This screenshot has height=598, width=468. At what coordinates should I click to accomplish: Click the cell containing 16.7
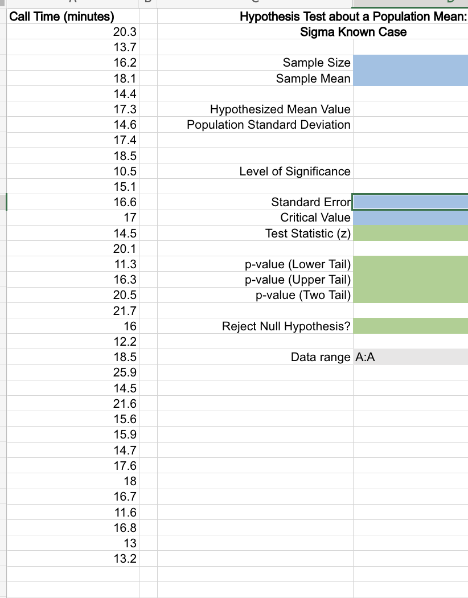(73, 497)
